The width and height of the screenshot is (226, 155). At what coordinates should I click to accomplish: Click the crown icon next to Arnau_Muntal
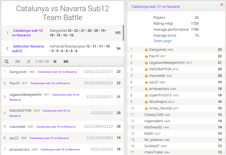[x=146, y=108]
